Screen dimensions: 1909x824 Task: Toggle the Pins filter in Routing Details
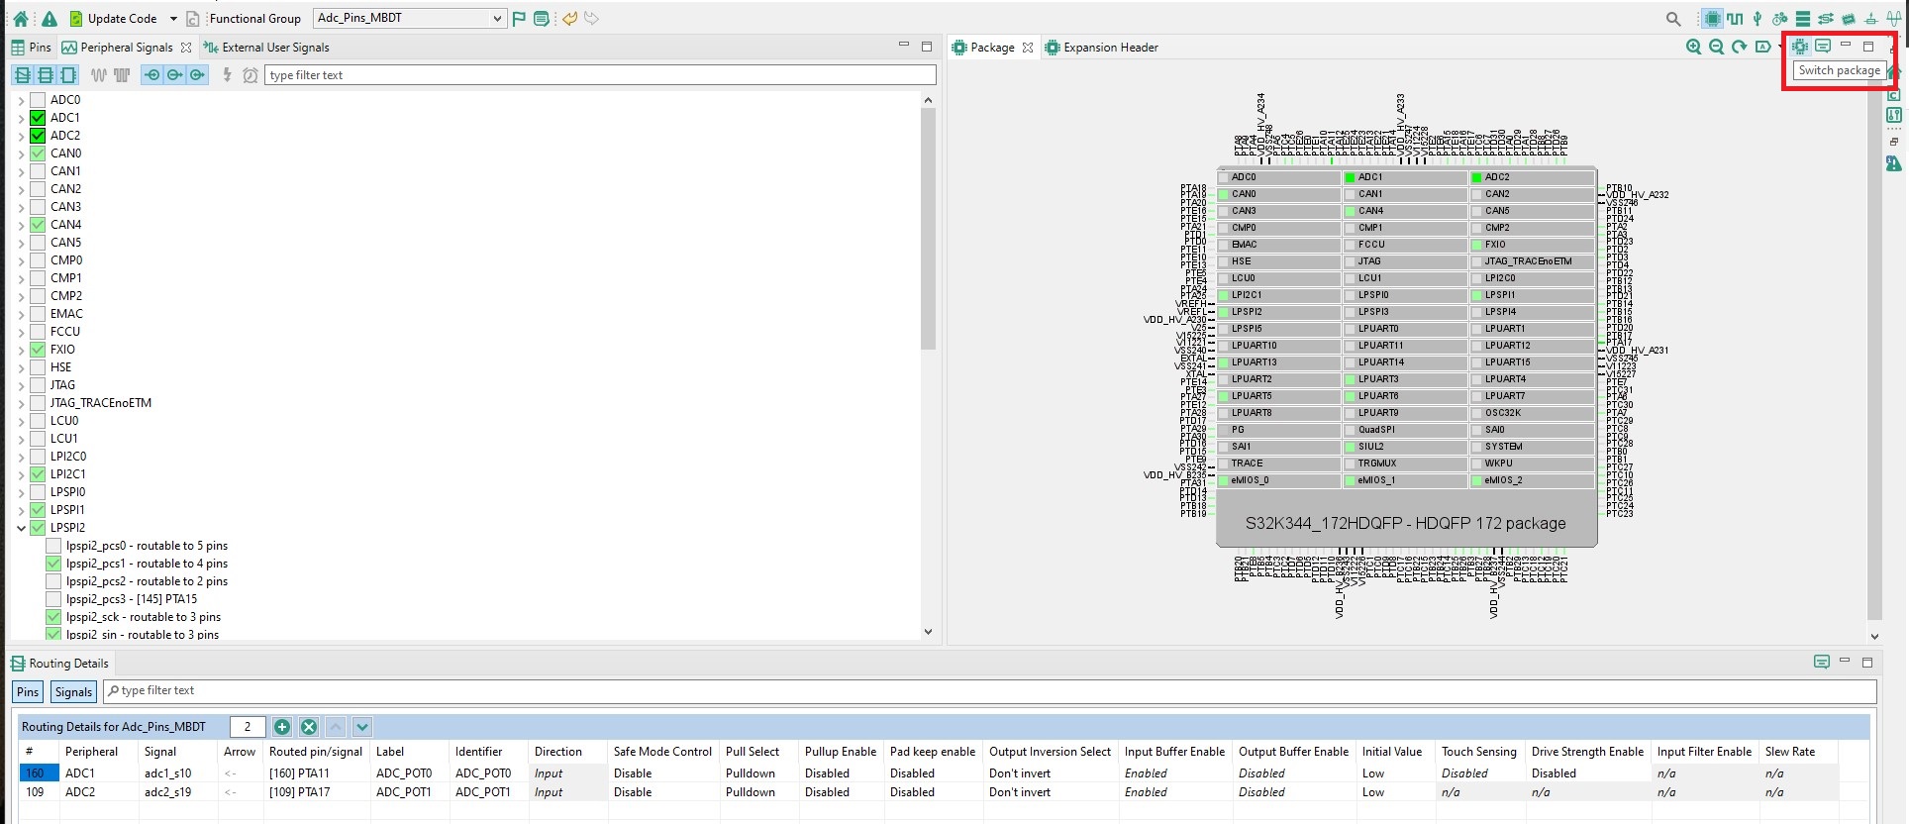point(28,692)
